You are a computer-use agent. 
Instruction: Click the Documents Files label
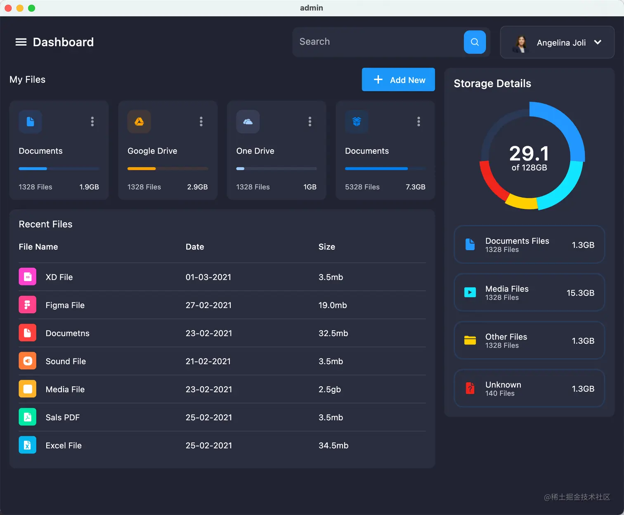[x=517, y=241]
